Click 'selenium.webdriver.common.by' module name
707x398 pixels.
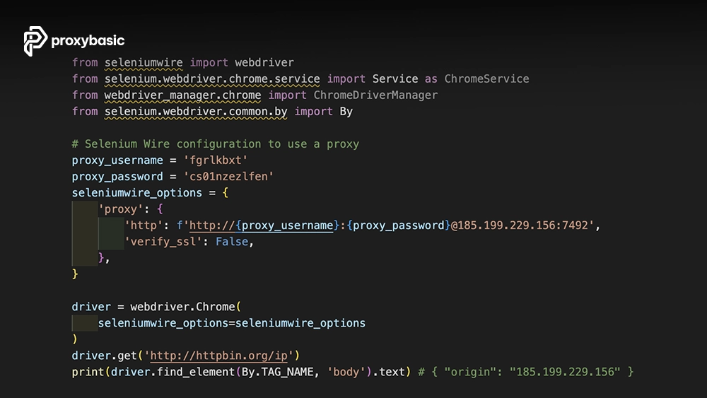[x=196, y=111]
